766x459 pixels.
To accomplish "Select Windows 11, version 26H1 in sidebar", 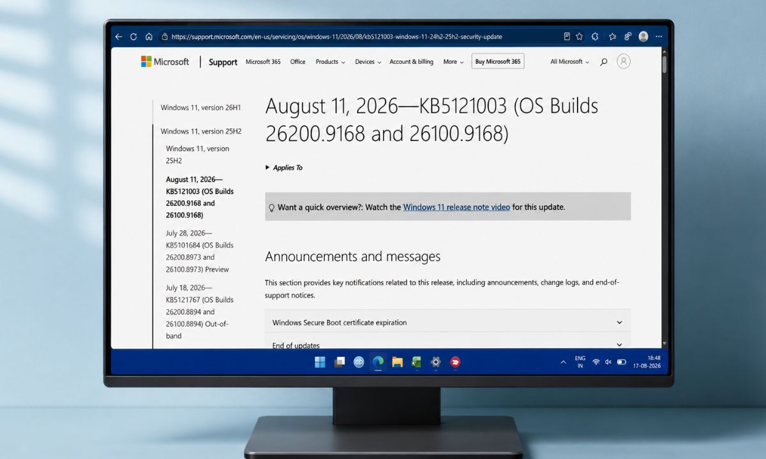I will tap(201, 108).
